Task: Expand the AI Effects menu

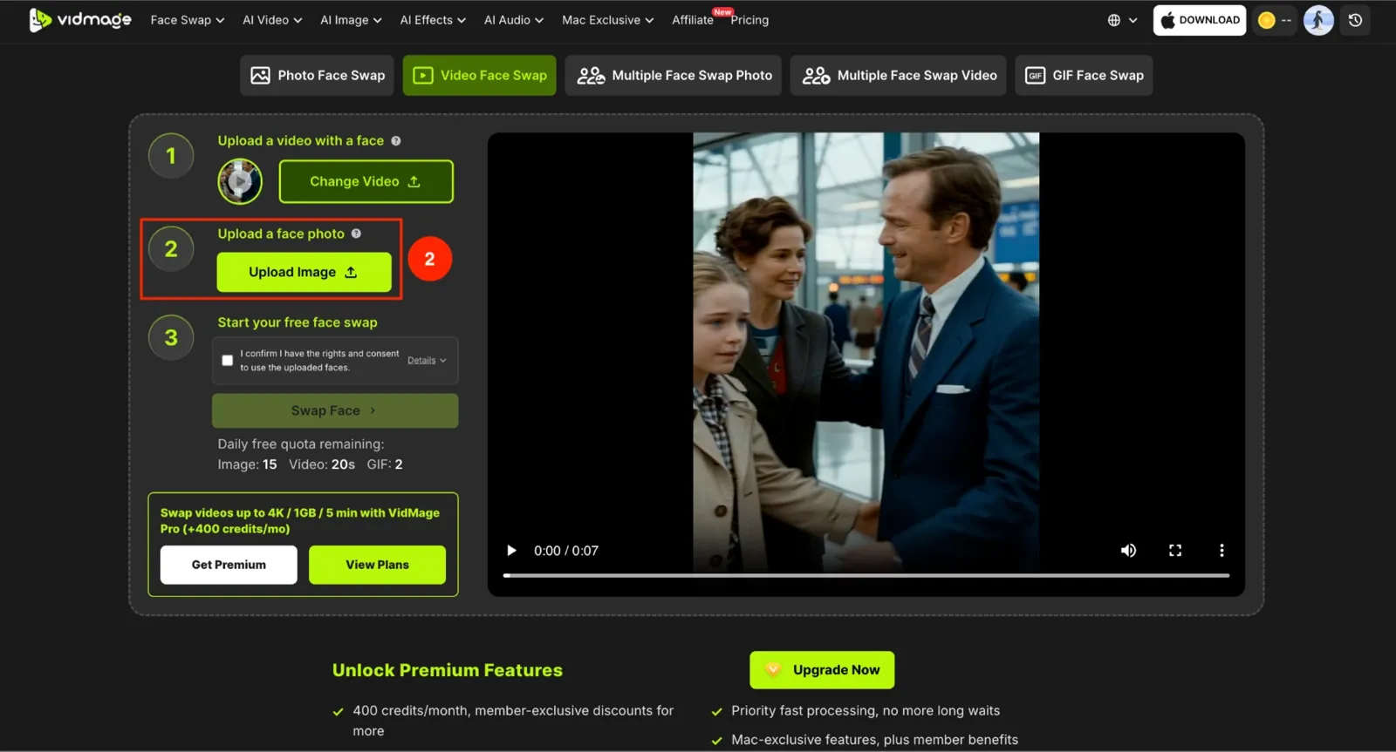Action: click(433, 20)
